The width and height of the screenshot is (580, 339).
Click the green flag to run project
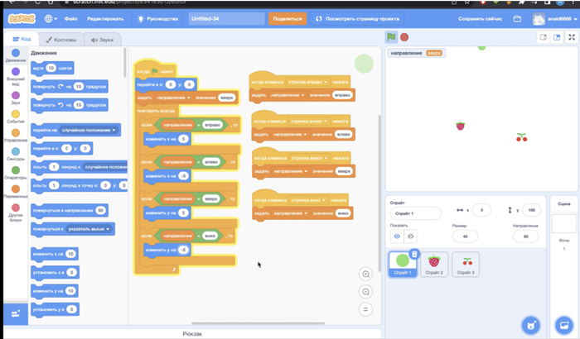pyautogui.click(x=391, y=37)
